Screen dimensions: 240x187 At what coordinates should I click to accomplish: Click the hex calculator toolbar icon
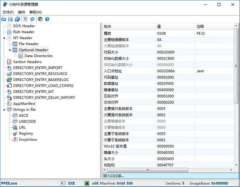click(25, 19)
